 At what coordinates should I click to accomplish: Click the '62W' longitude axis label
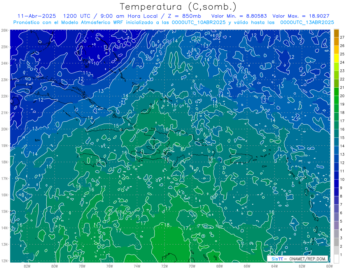(x=302, y=266)
